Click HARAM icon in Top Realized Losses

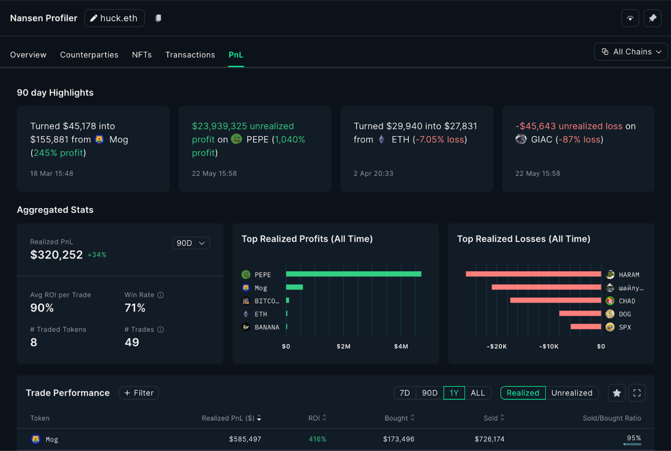point(610,275)
